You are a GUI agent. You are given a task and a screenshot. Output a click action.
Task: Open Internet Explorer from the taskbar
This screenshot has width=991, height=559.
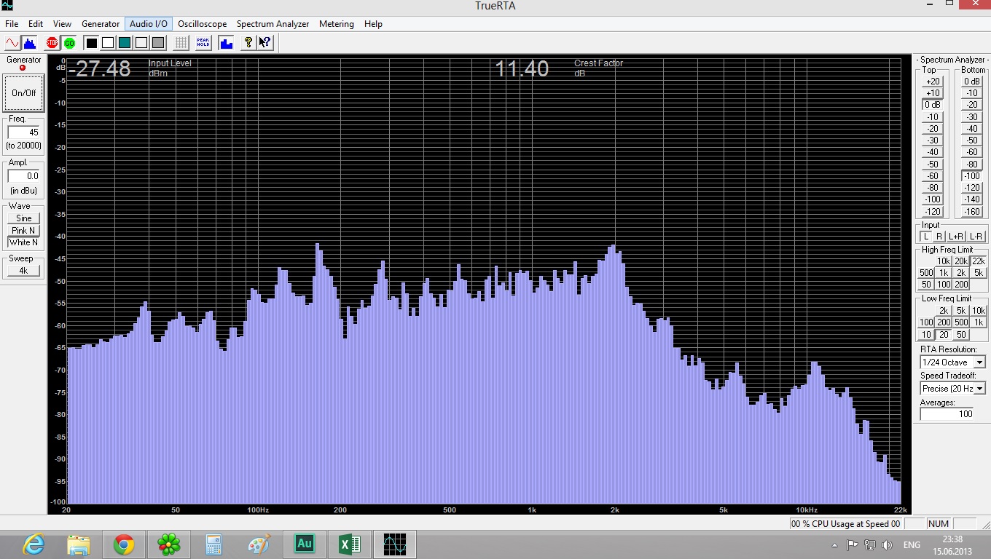click(x=34, y=544)
